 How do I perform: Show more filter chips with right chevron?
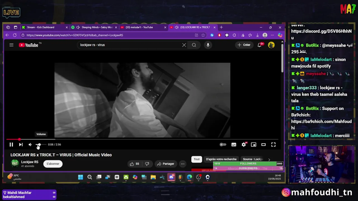269,160
